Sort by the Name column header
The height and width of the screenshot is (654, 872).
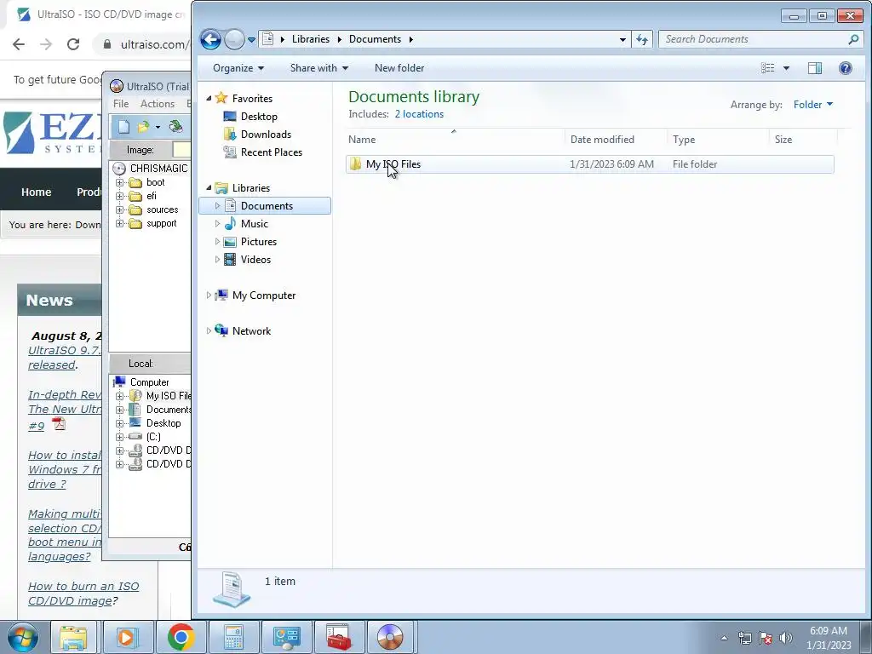pos(456,140)
